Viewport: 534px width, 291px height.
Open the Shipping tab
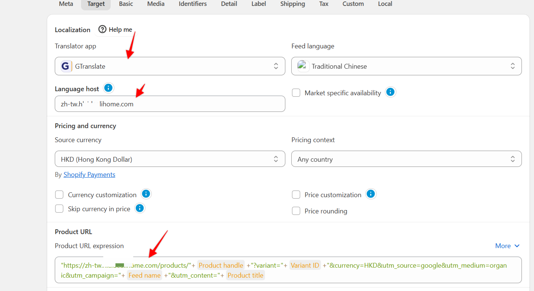293,4
